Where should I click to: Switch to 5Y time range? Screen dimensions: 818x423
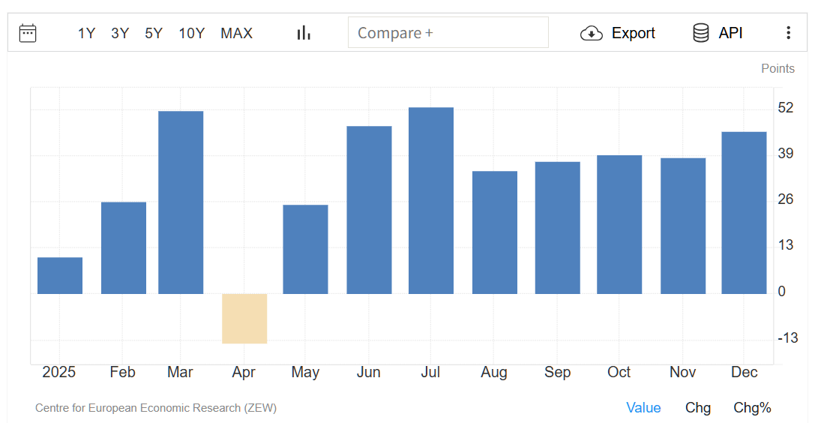(154, 33)
